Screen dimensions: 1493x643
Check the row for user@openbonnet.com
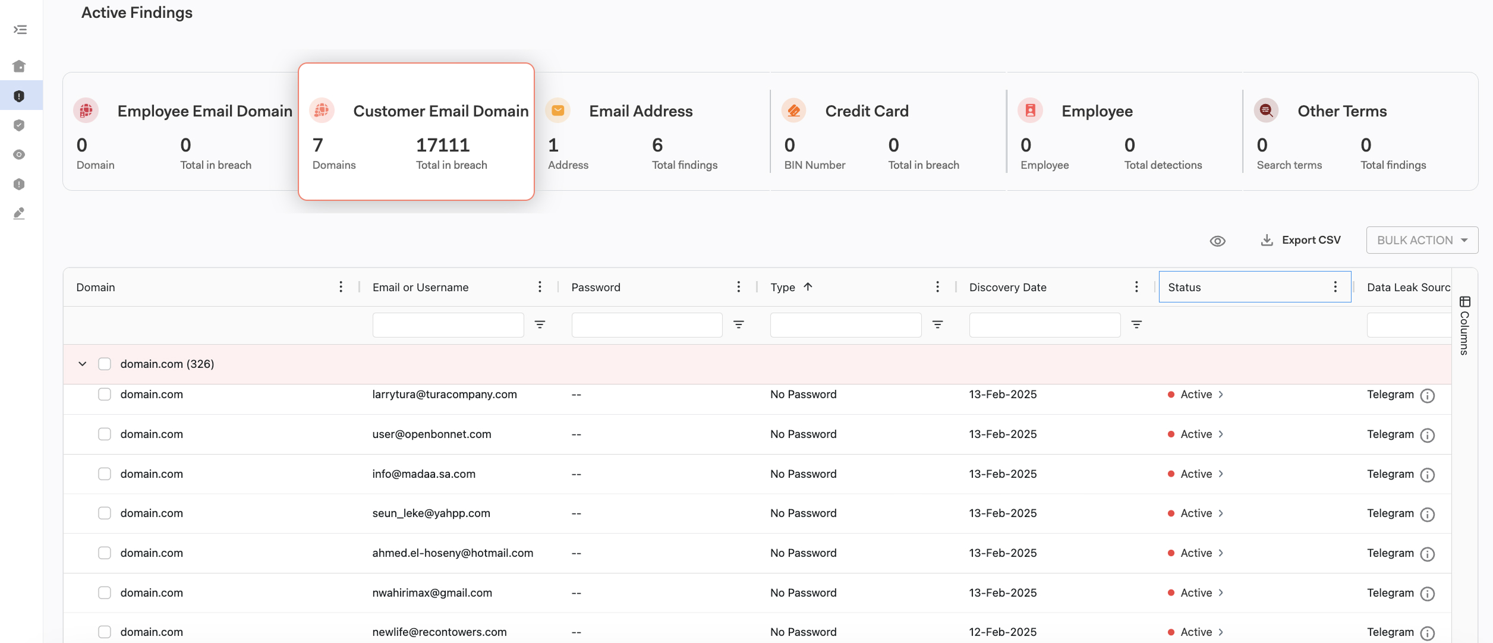pyautogui.click(x=105, y=434)
